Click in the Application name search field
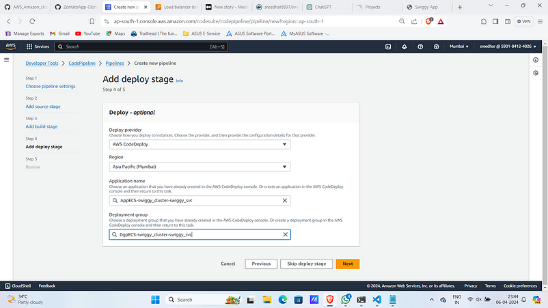Screen dimensions: 548x308 pyautogui.click(x=200, y=201)
